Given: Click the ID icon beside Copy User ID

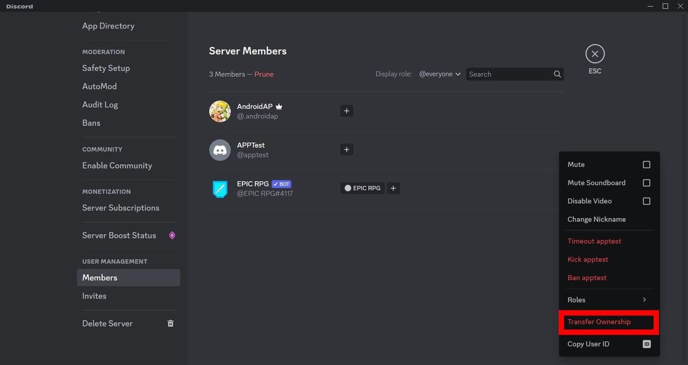Looking at the screenshot, I should 646,344.
